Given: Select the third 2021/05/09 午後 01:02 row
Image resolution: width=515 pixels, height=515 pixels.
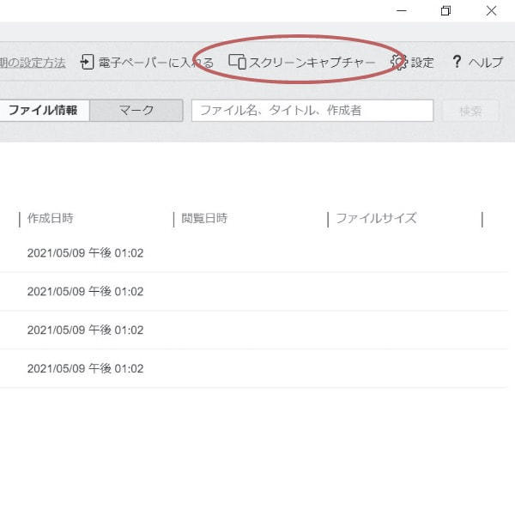Looking at the screenshot, I should [x=253, y=330].
